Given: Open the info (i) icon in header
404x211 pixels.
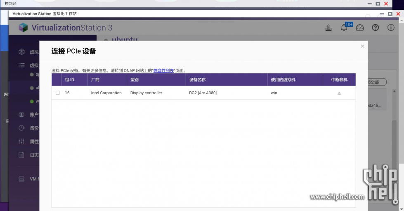Looking at the screenshot, I should 391,28.
